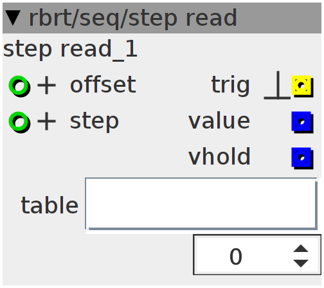
Task: Select the numeric spinner field showing 0
Action: coord(257,255)
